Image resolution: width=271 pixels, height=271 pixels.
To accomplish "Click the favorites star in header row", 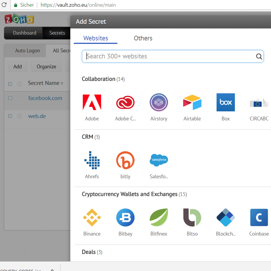I will coord(19,84).
